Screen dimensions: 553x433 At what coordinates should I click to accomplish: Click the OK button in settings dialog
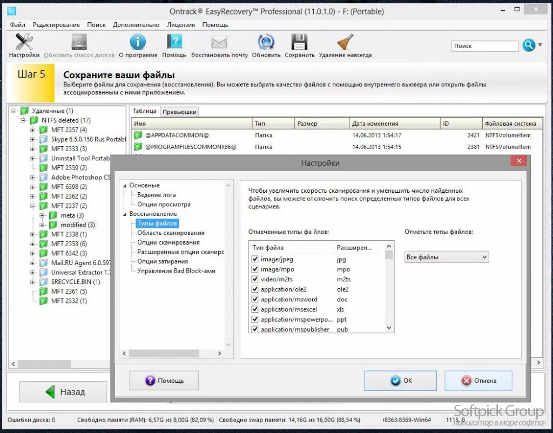(x=400, y=381)
